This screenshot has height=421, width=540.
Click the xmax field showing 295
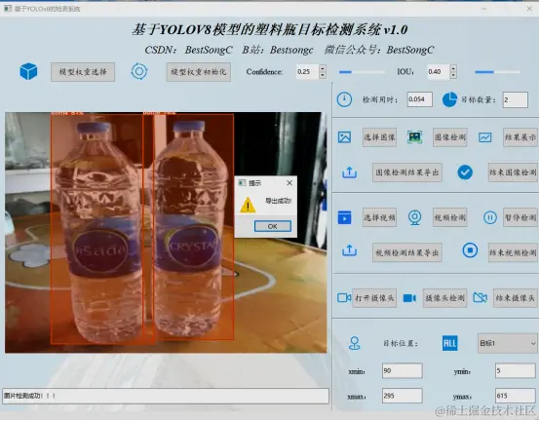pos(403,396)
